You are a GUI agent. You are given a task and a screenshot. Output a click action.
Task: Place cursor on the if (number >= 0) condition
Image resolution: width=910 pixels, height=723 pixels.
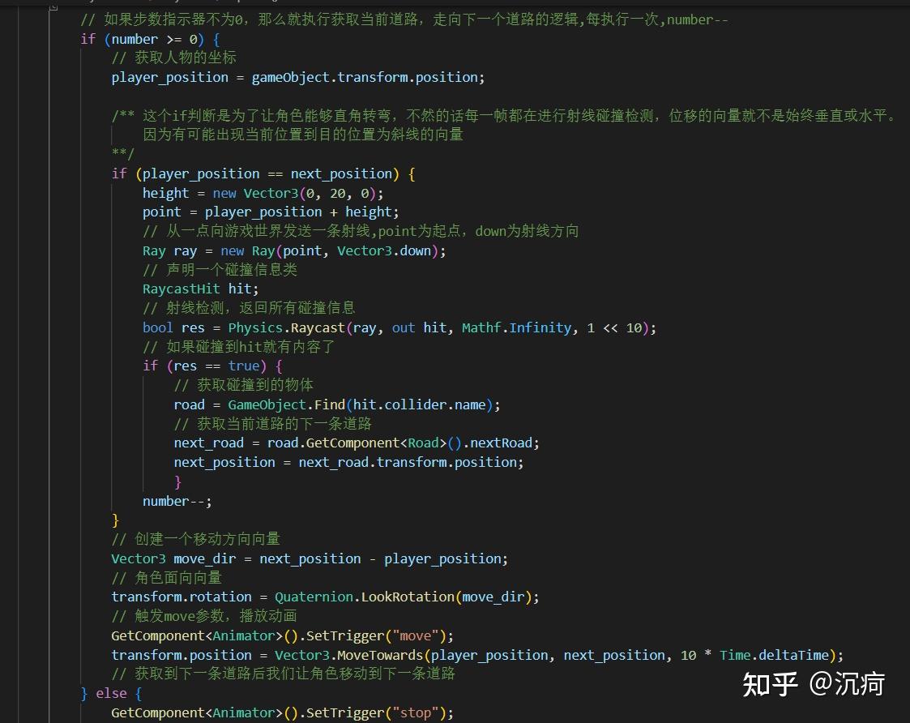[154, 38]
